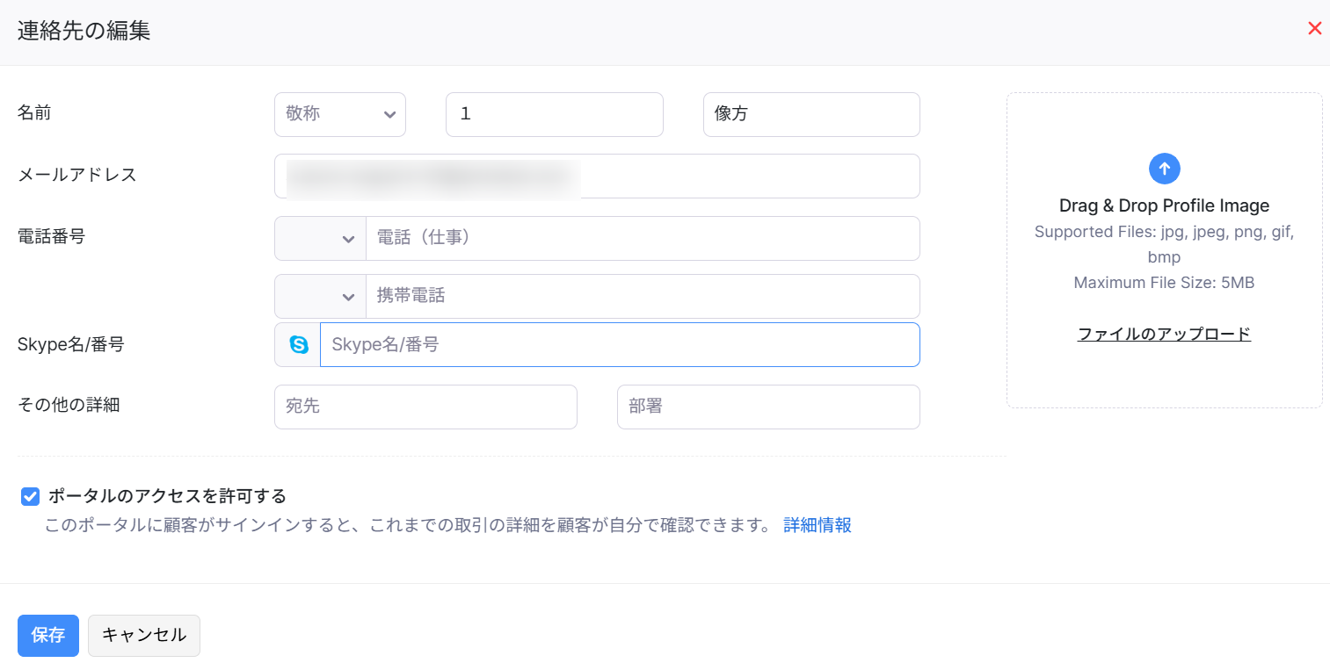The width and height of the screenshot is (1330, 670).
Task: Click the Skype icon beside Skype field
Action: coord(299,345)
